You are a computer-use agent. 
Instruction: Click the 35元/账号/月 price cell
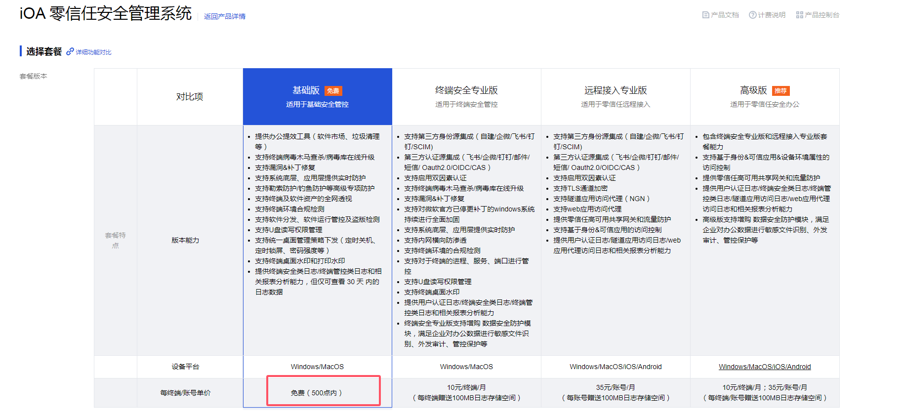click(615, 393)
